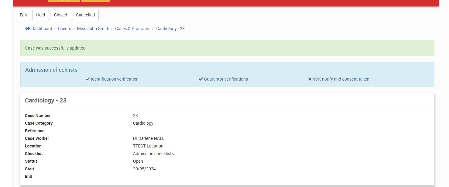Click the Admission checklists panel heading
Image resolution: width=449 pixels, height=187 pixels.
point(51,70)
